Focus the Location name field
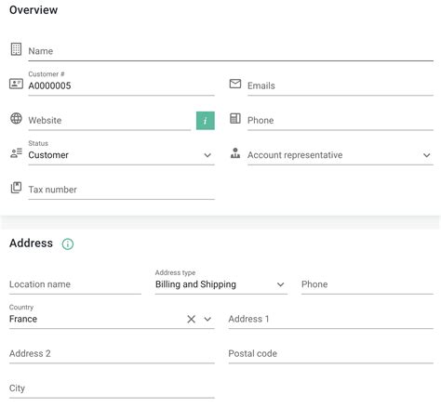This screenshot has height=408, width=441. click(x=75, y=284)
